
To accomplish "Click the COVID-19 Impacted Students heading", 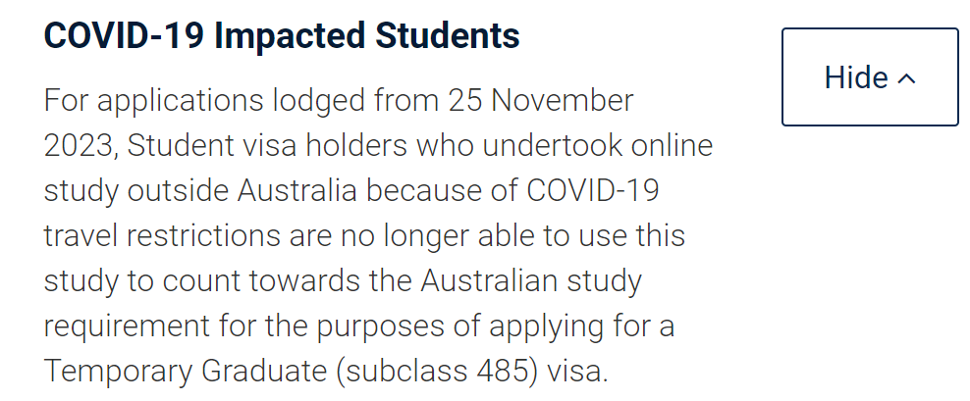I will point(282,35).
